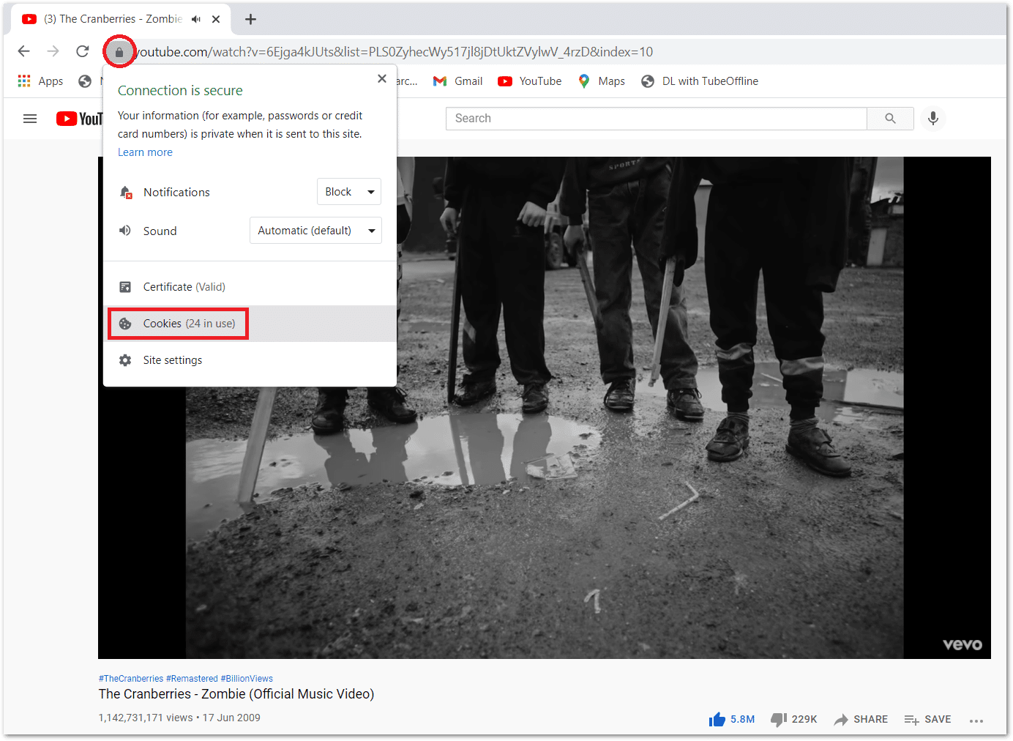Click the 1,142,731,171 views text

click(x=146, y=718)
